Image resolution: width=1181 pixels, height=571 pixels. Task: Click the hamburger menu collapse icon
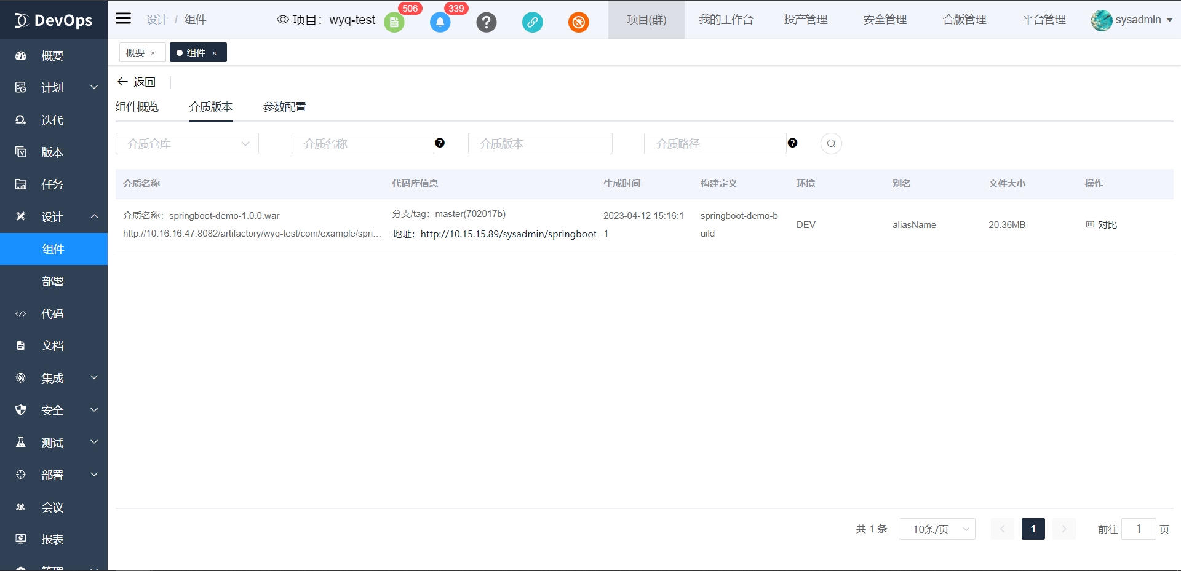tap(124, 18)
